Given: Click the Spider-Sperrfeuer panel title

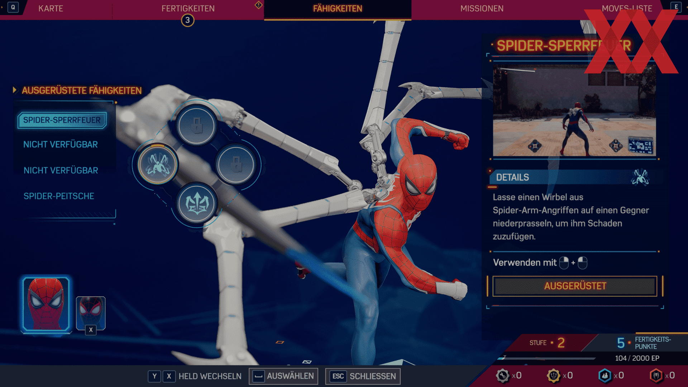Looking at the screenshot, I should (x=564, y=46).
